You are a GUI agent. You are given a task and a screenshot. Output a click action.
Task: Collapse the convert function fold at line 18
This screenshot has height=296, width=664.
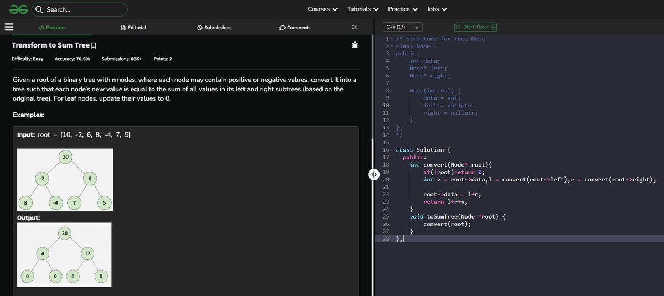(392, 164)
